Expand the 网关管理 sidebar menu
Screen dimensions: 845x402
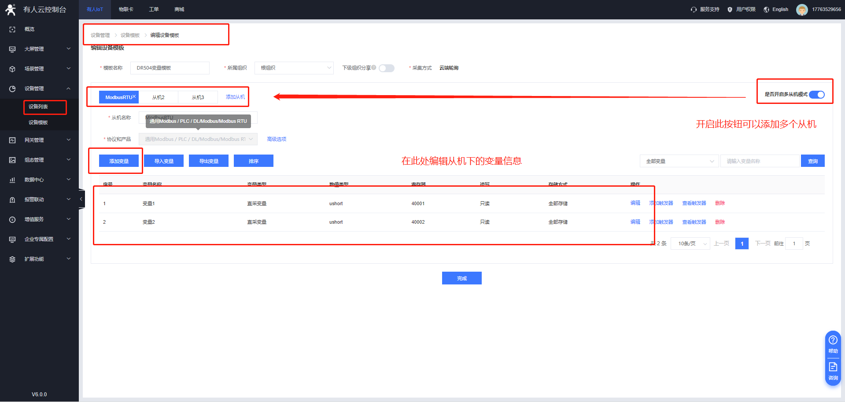(x=40, y=140)
